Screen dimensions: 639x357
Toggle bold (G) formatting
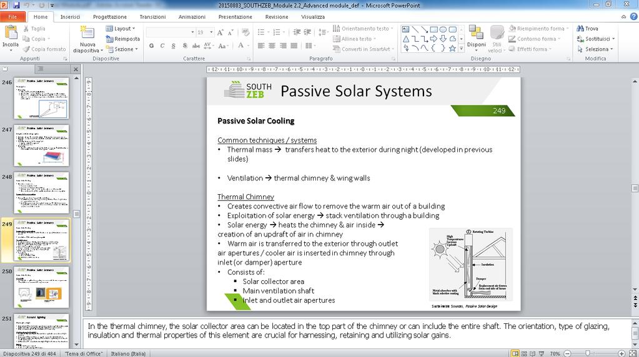pos(151,46)
